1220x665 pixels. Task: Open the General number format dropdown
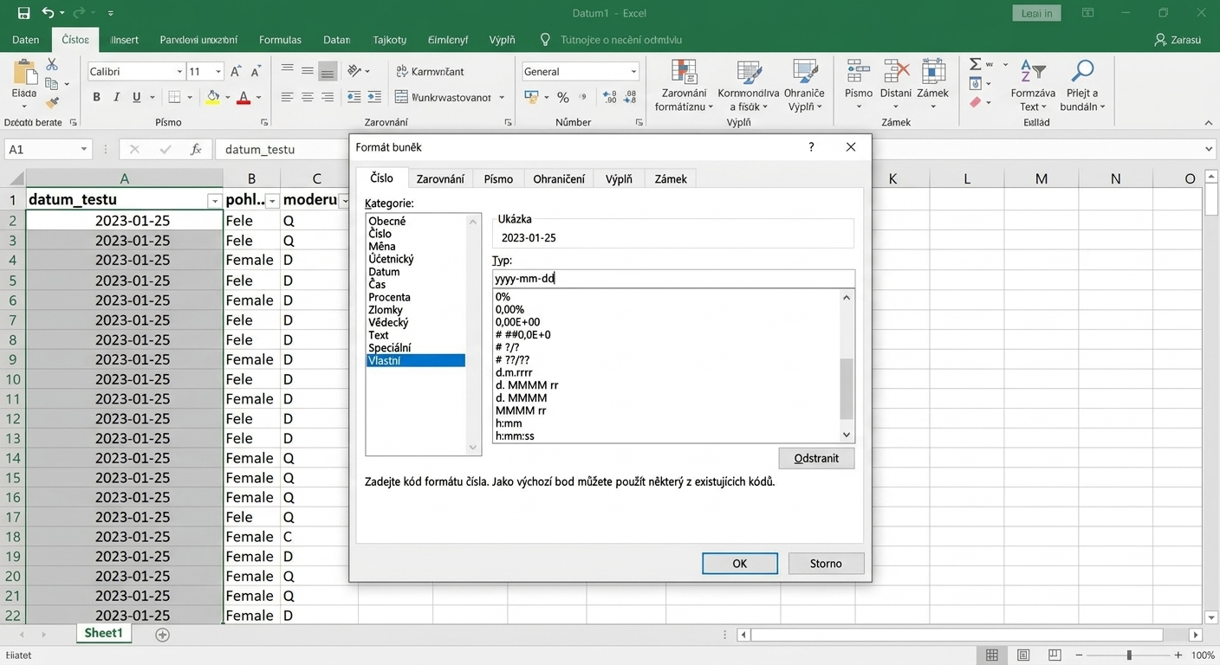(633, 72)
